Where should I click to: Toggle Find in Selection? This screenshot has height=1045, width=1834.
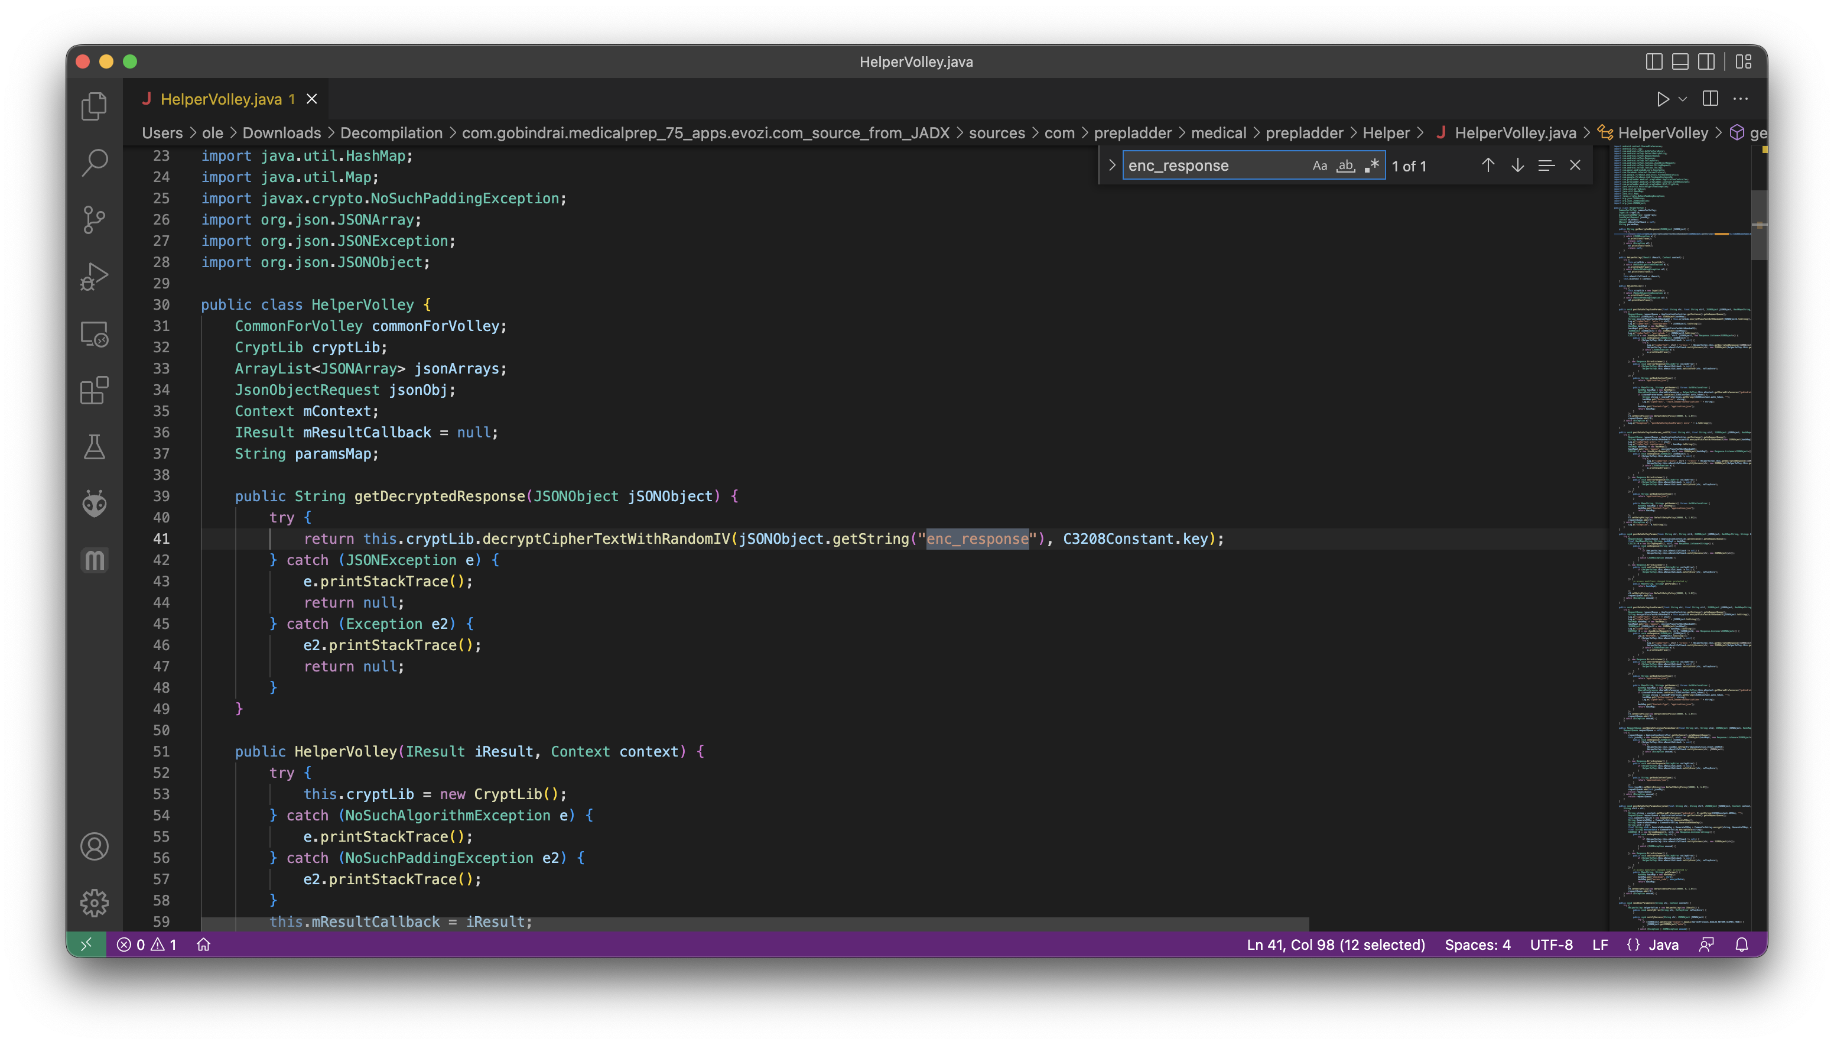(x=1546, y=165)
